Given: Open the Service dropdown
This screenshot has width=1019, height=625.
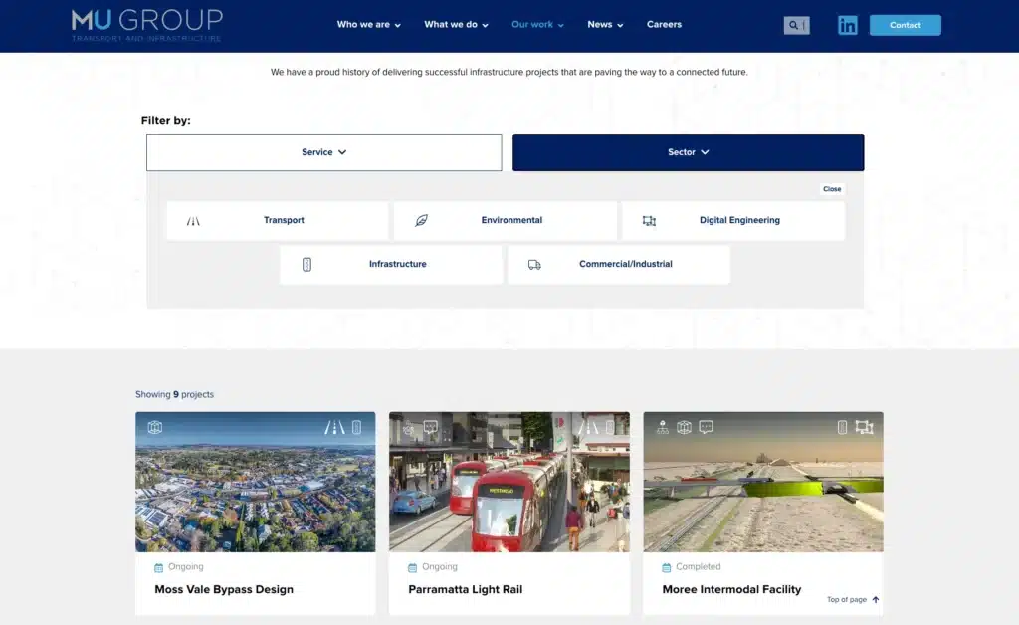Looking at the screenshot, I should (323, 152).
